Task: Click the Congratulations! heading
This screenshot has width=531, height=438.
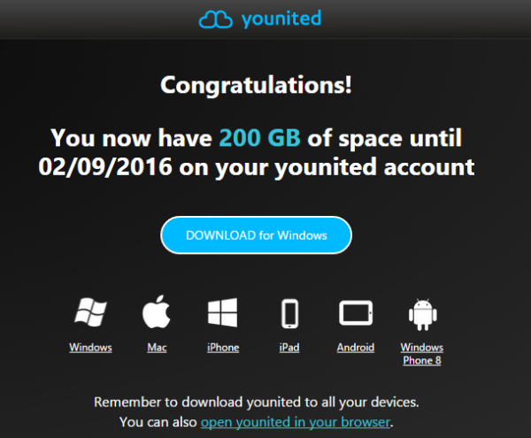Action: tap(256, 86)
